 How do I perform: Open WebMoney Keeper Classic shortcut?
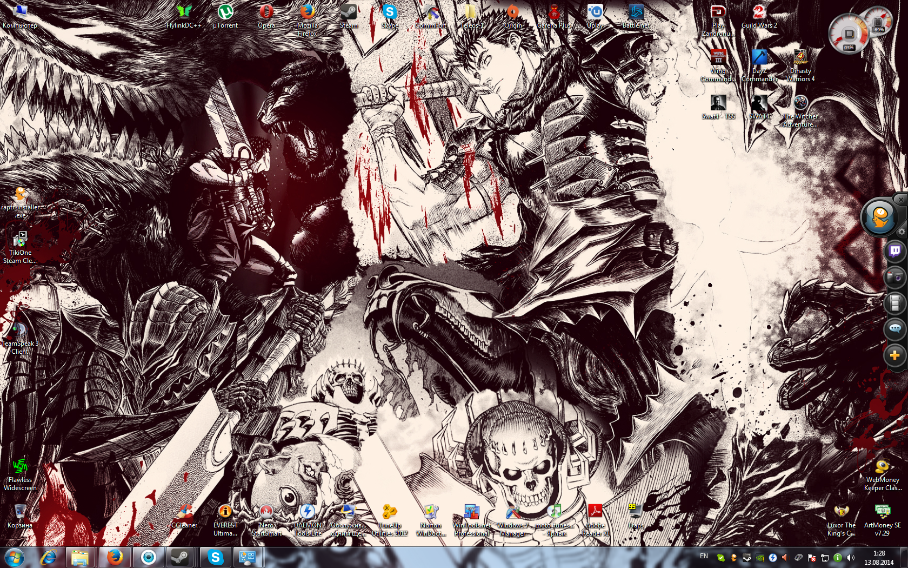883,474
